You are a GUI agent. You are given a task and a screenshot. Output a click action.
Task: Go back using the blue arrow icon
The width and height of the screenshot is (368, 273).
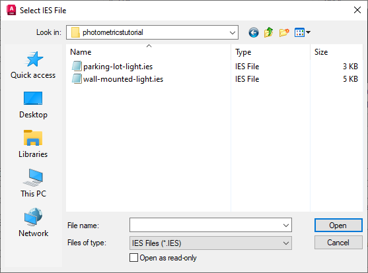pos(254,32)
